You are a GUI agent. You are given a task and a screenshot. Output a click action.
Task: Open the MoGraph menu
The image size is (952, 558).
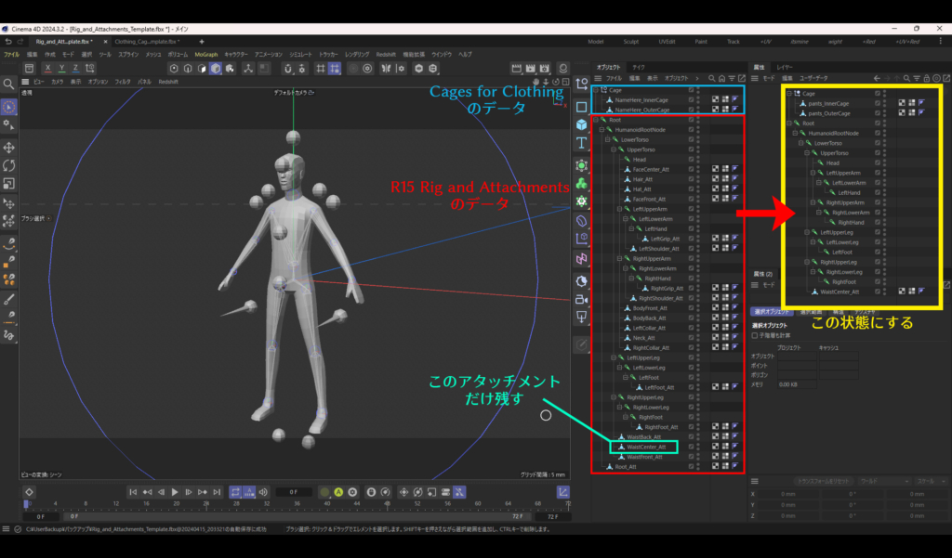click(205, 54)
